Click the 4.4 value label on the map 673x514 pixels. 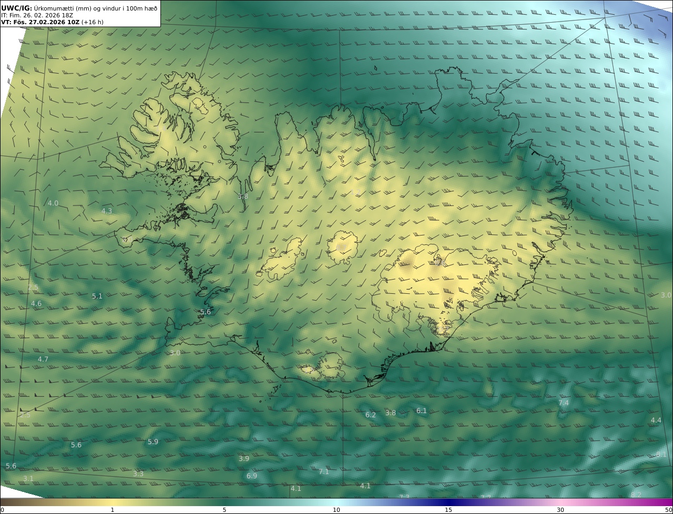[x=656, y=420]
